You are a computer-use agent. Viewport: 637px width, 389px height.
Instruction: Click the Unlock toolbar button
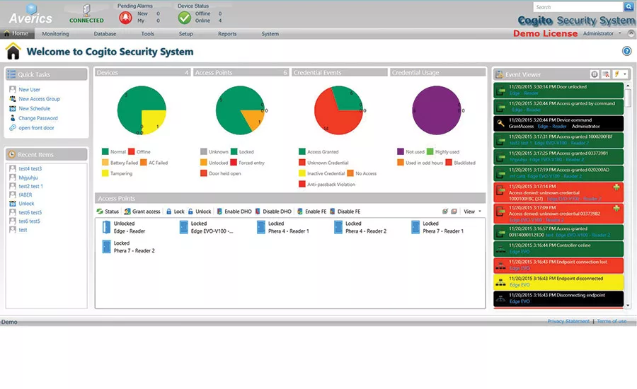coord(200,211)
